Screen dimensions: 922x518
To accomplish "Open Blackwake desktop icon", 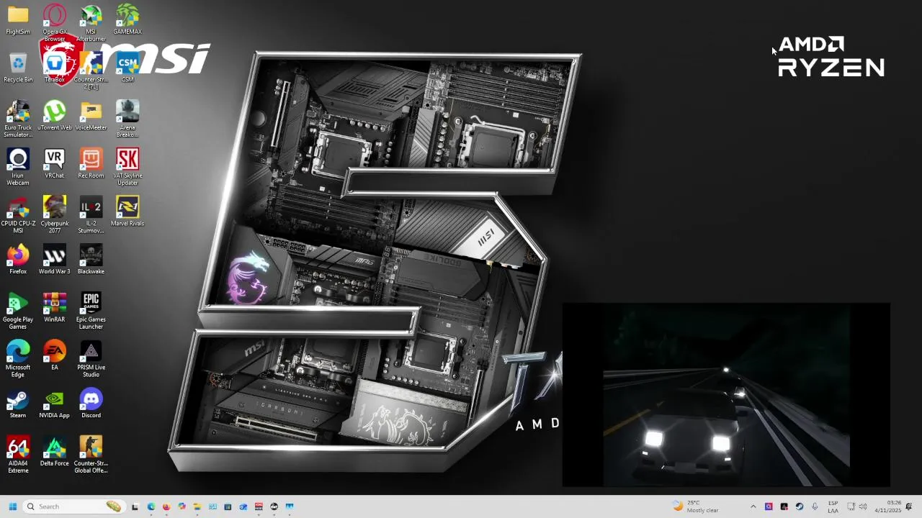I will tap(91, 260).
